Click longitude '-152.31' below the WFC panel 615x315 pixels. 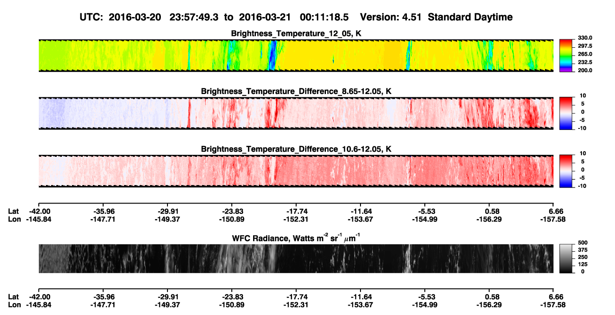[x=296, y=304]
